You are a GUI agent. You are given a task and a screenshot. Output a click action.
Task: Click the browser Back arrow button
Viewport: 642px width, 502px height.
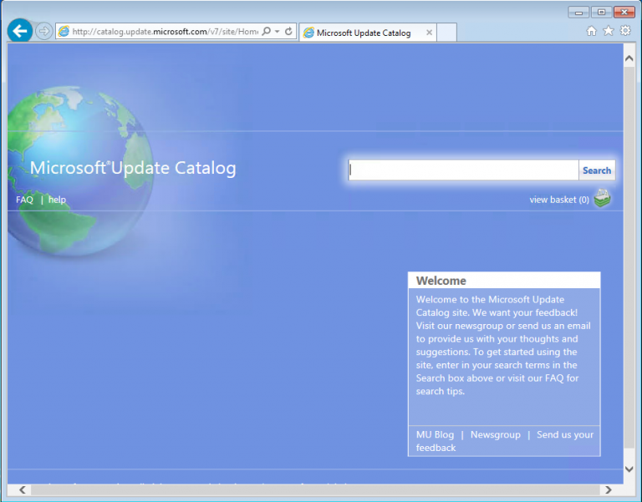point(19,31)
